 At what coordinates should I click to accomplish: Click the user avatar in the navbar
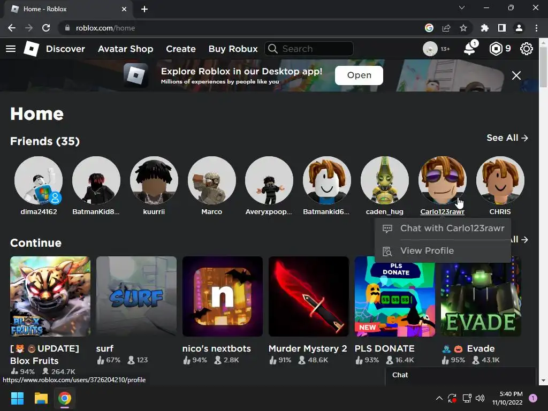tap(430, 49)
